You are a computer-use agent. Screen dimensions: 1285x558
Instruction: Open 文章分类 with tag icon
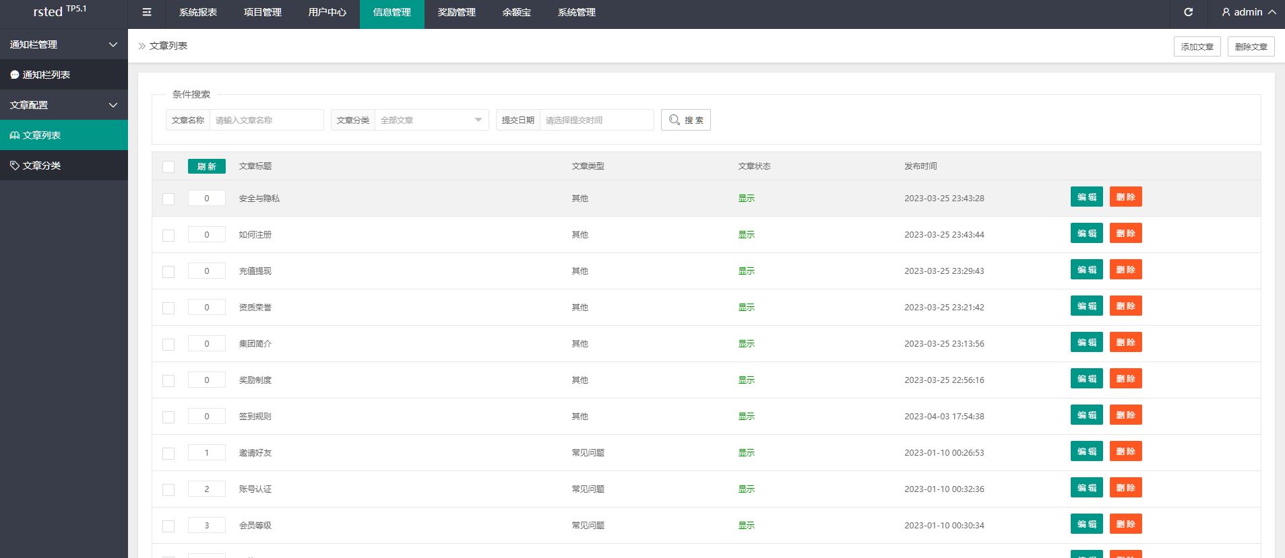(x=15, y=166)
